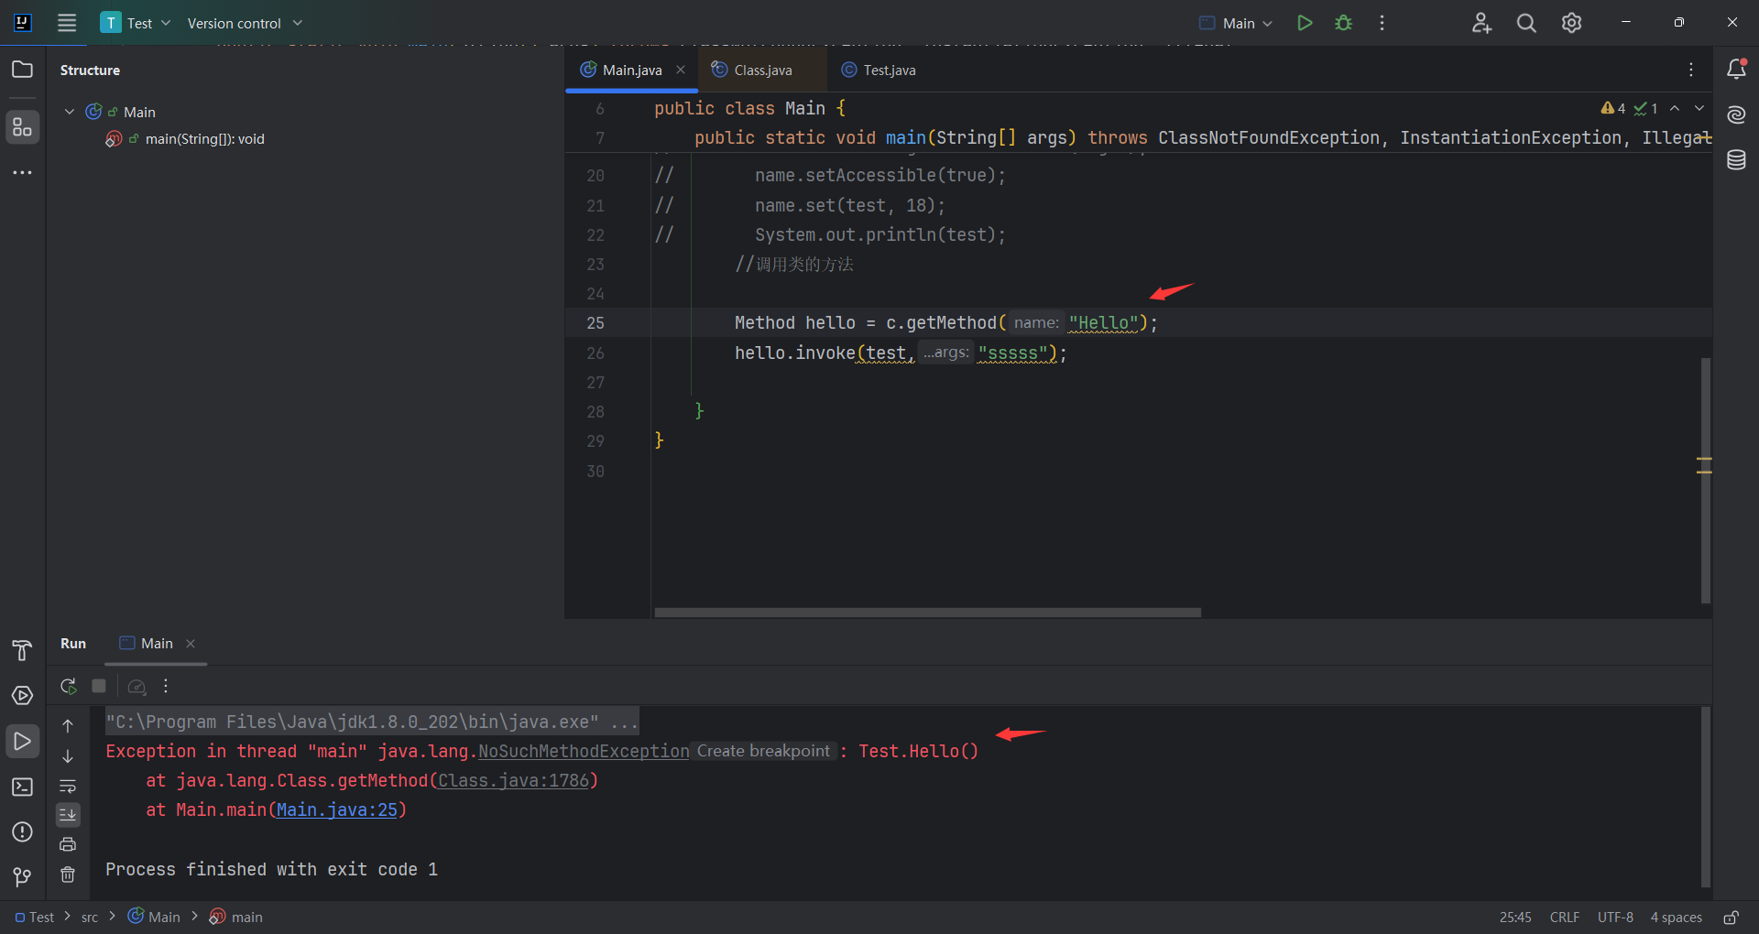The width and height of the screenshot is (1759, 934).
Task: Rerun Main in Run panel
Action: [68, 686]
